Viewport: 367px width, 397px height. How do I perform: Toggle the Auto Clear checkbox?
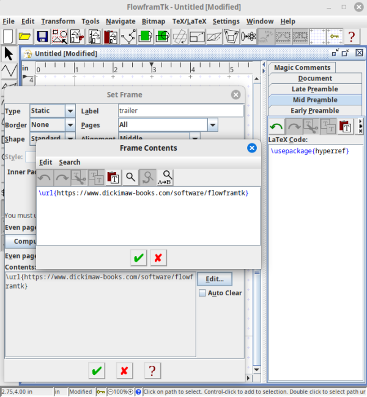pyautogui.click(x=202, y=293)
